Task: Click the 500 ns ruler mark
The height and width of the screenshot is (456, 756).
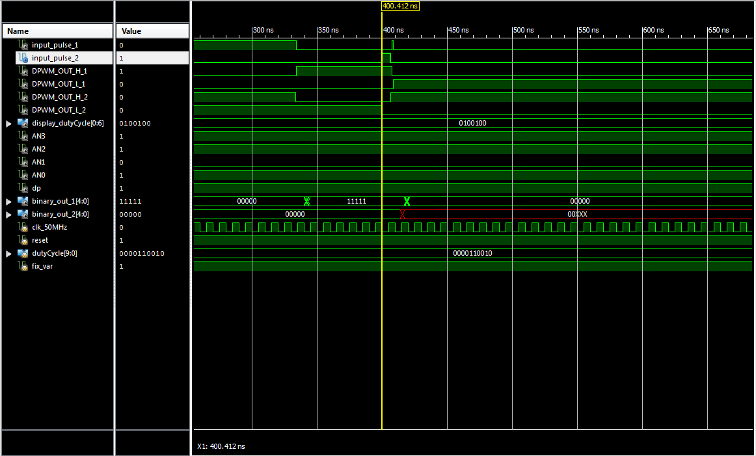Action: click(x=524, y=30)
